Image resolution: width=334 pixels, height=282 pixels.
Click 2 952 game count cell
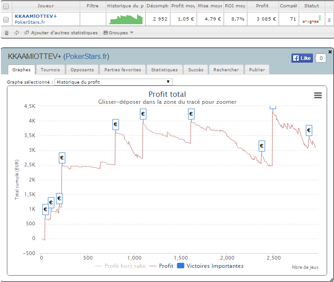click(x=158, y=19)
